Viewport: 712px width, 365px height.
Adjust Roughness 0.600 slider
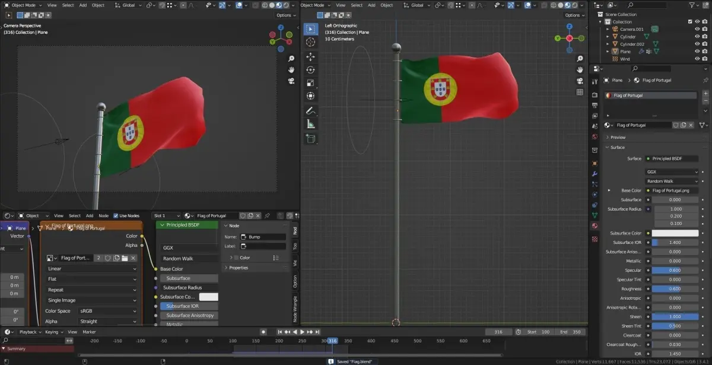point(675,289)
